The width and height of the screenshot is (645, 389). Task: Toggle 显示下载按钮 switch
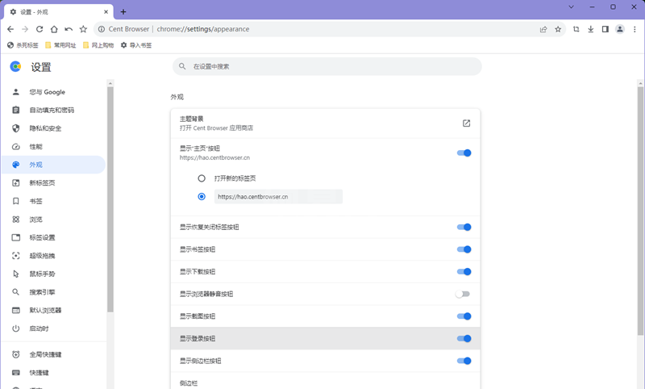[x=464, y=272]
